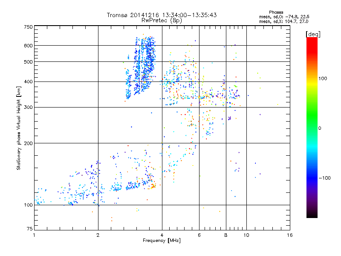Viewport: 341px width, 256px height.
Task: Click the y-axis label '200'
Action: pyautogui.click(x=28, y=143)
